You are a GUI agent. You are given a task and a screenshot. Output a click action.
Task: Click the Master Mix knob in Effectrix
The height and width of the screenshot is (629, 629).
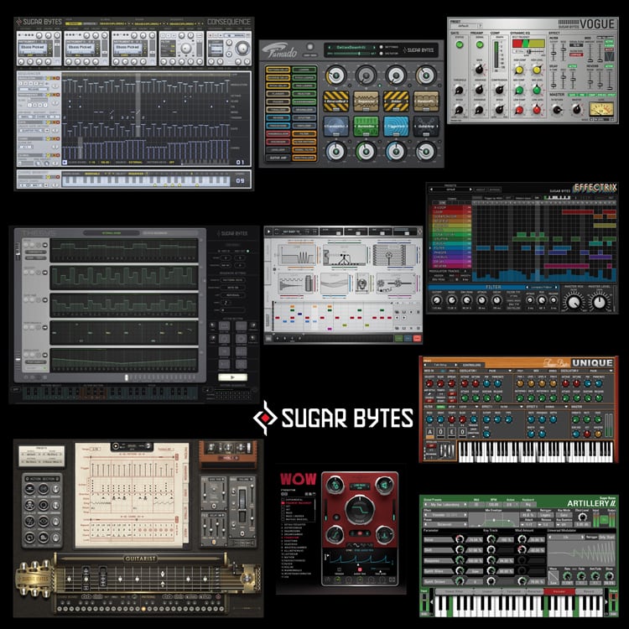574,302
